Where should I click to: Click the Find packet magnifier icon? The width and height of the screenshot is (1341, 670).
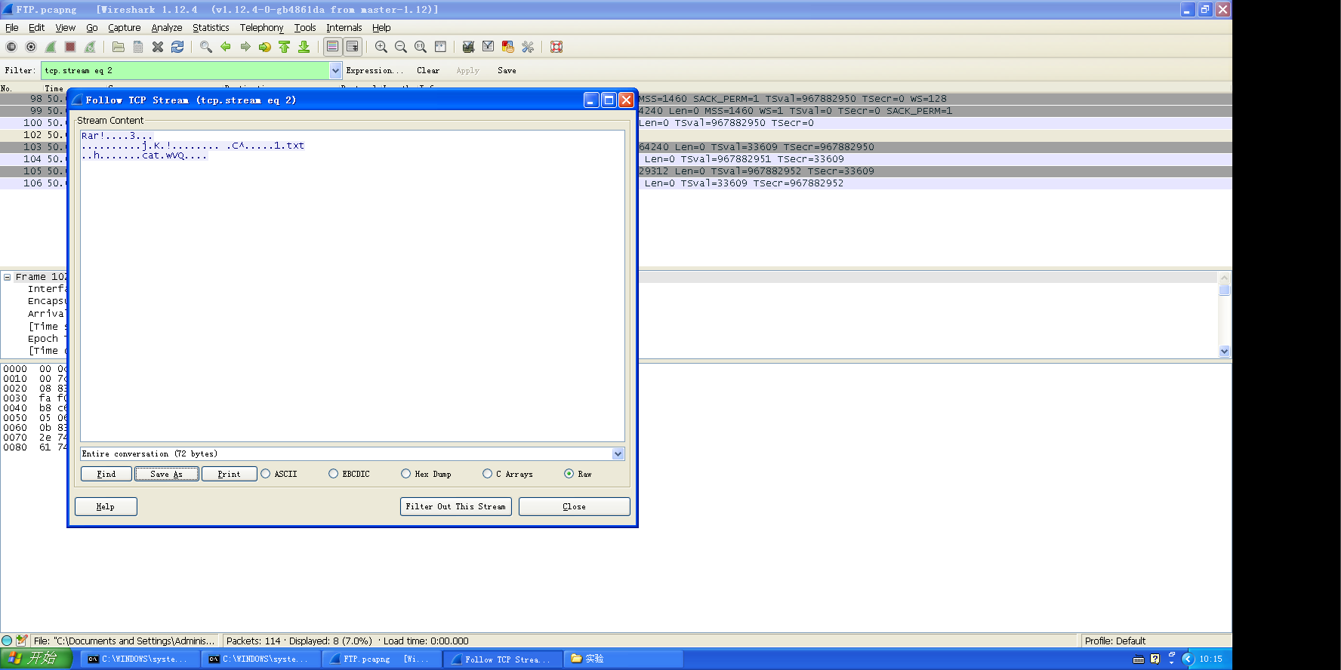tap(206, 47)
